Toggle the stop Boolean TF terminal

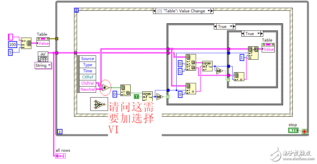[293, 130]
